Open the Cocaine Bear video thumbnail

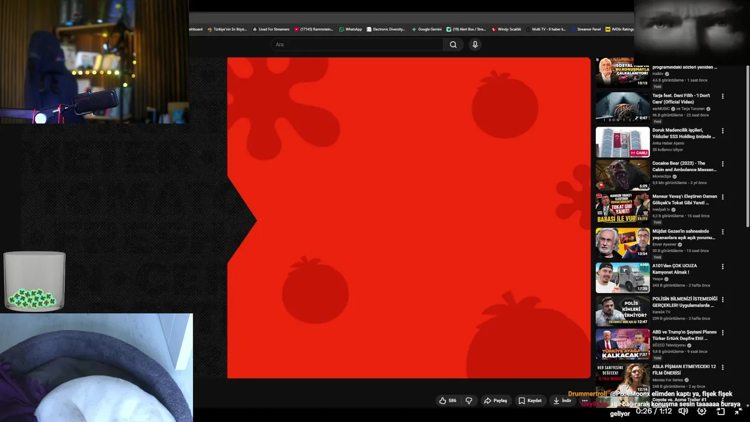tap(623, 175)
